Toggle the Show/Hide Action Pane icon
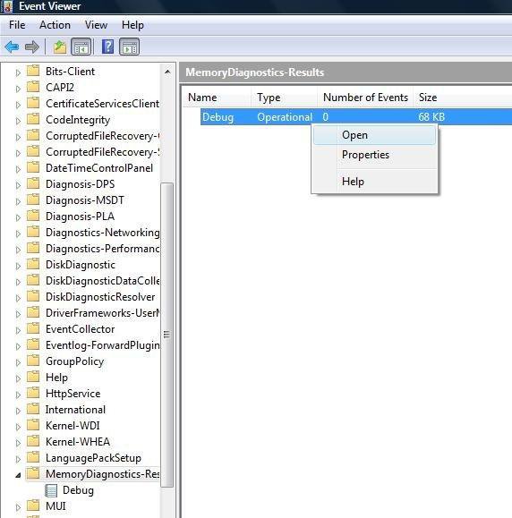This screenshot has height=518, width=512. click(129, 47)
